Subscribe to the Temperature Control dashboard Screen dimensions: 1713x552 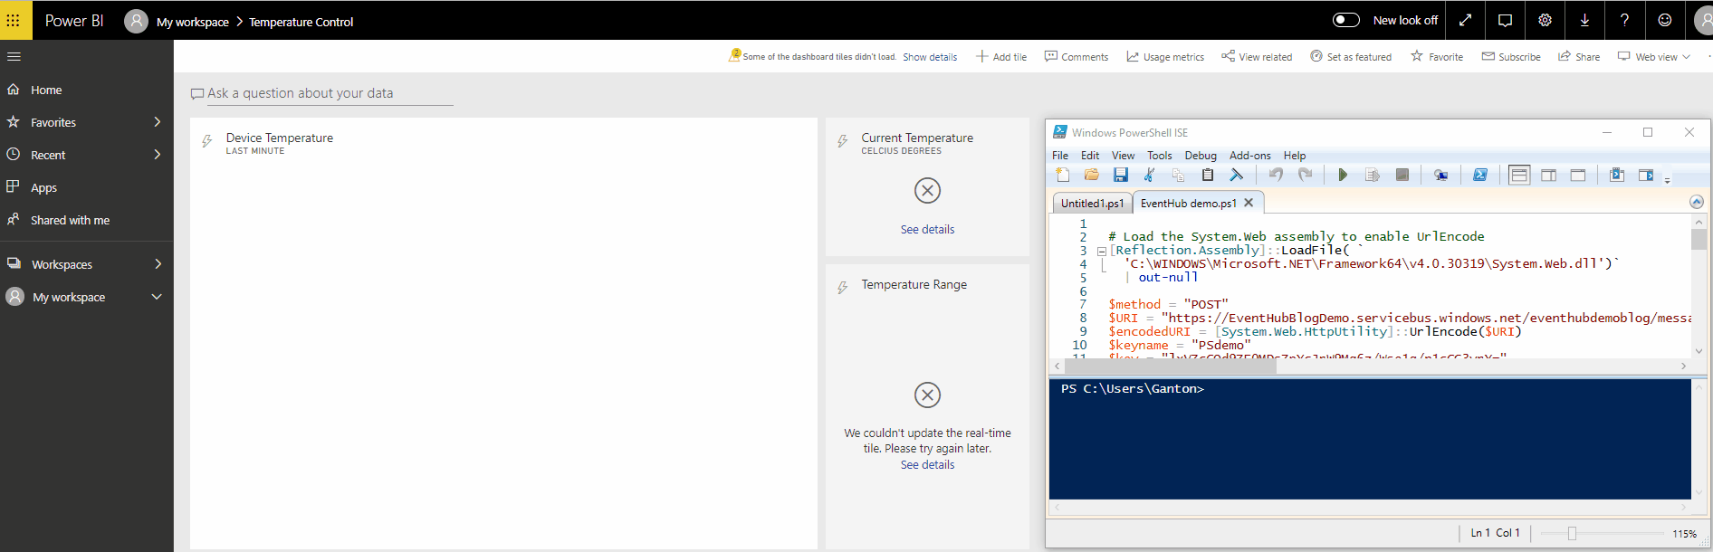pos(1511,57)
